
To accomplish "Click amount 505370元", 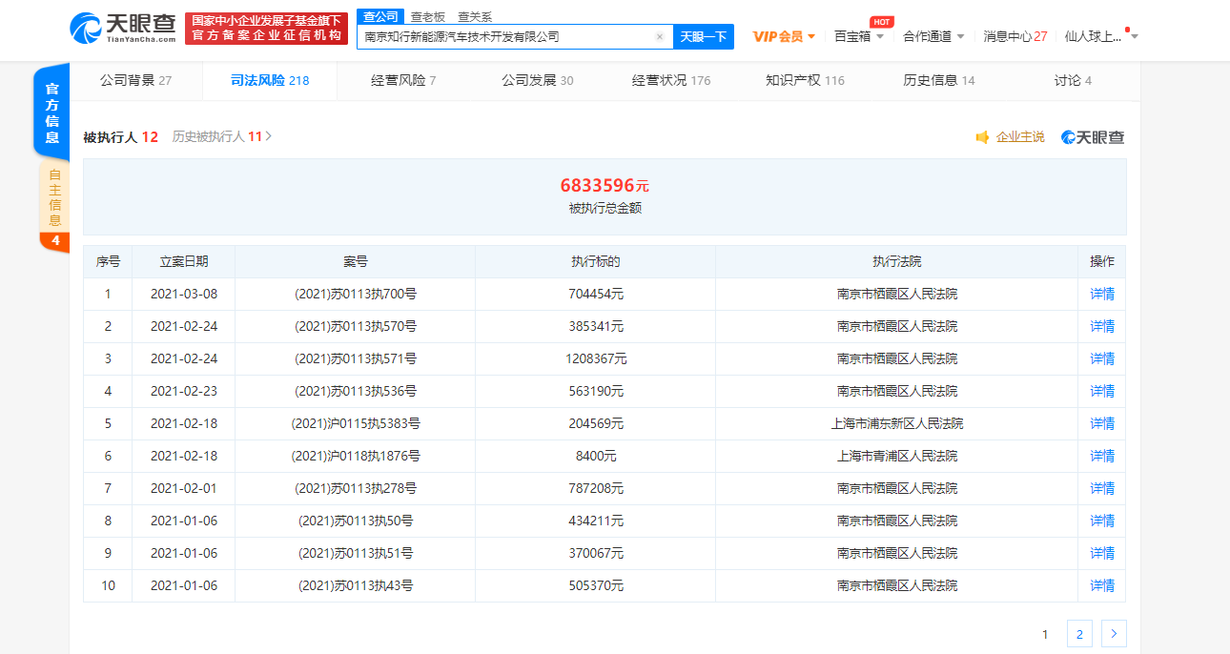I will 596,586.
